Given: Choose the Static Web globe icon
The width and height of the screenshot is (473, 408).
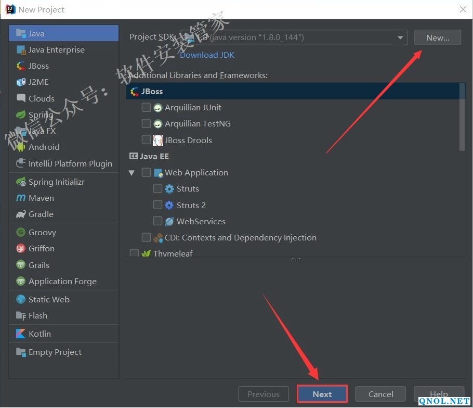Looking at the screenshot, I should click(x=21, y=300).
